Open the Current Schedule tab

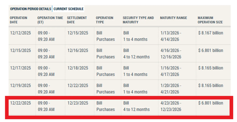[x=68, y=9]
